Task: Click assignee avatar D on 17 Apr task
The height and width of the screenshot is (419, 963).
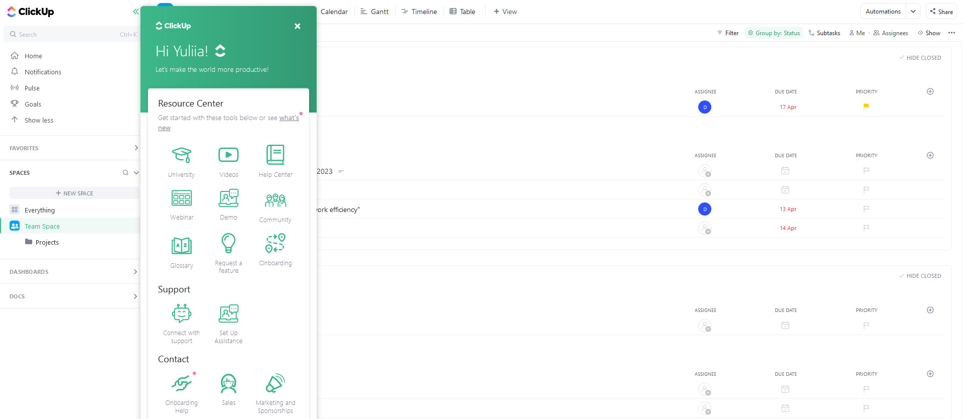Action: click(705, 107)
